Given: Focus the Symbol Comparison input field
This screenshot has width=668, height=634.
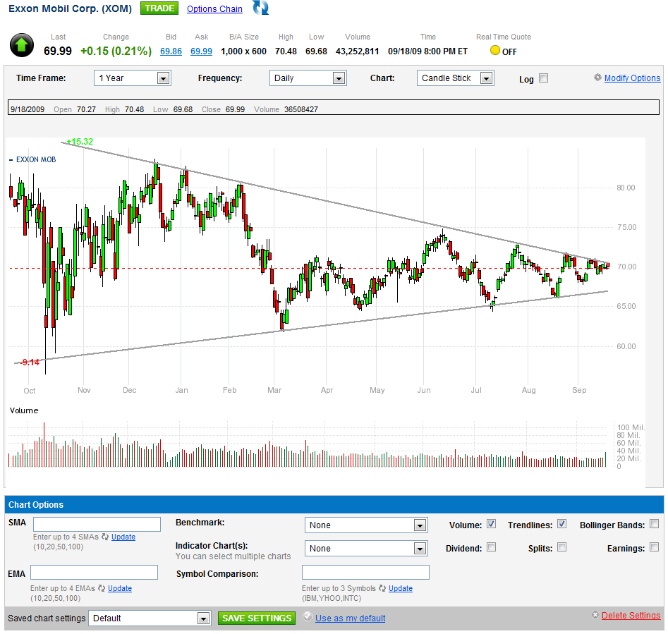Looking at the screenshot, I should 365,572.
